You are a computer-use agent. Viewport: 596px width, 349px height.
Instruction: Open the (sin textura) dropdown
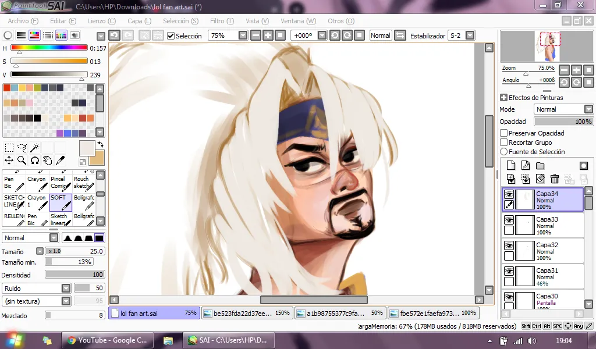(66, 301)
